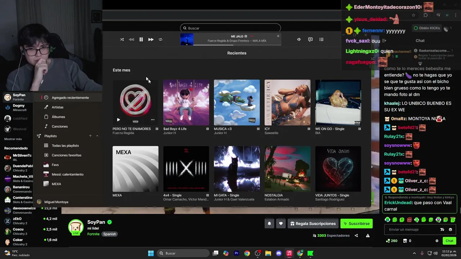Image resolution: width=461 pixels, height=259 pixels.
Task: Toggle shuffle in the music player
Action: tap(122, 40)
